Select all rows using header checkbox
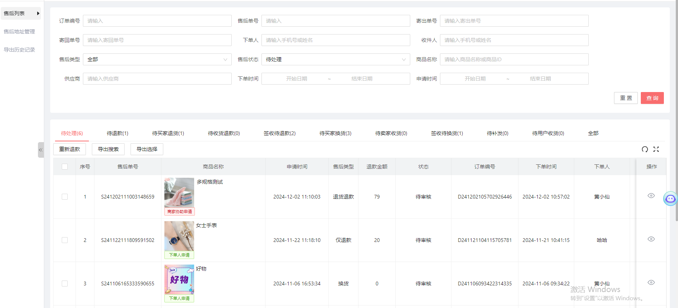This screenshot has width=678, height=308. (65, 167)
